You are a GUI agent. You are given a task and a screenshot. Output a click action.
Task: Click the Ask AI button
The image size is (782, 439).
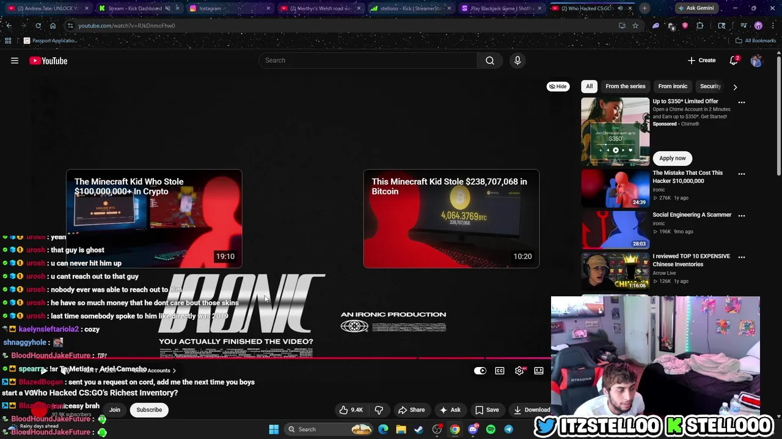click(x=450, y=410)
